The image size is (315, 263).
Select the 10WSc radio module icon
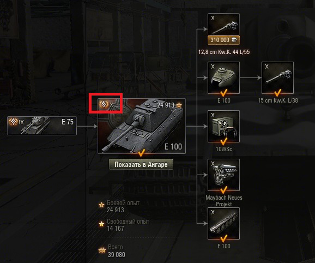coord(223,126)
